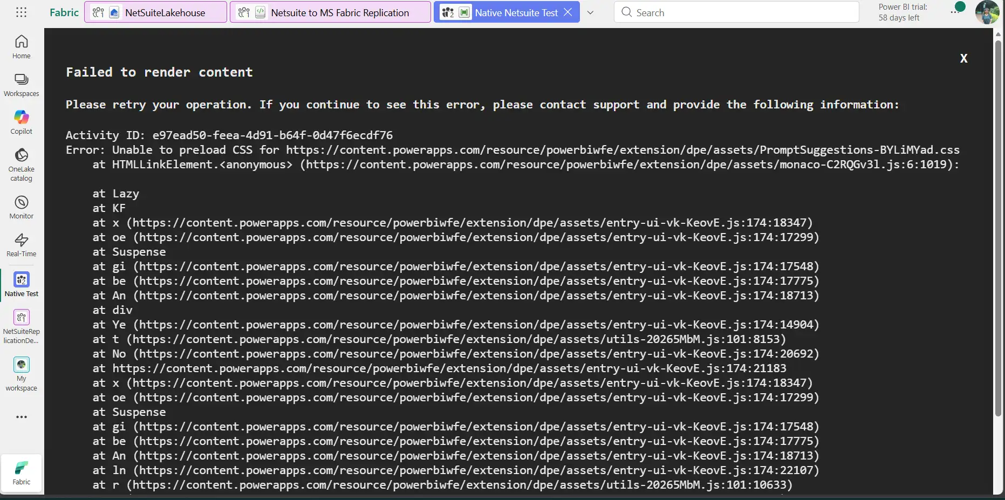Open Real-Time hub in sidebar
Screen dimensions: 1005x500
tap(22, 245)
